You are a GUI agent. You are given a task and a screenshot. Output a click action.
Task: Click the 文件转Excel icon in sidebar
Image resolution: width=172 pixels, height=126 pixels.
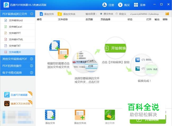pyautogui.click(x=6, y=27)
